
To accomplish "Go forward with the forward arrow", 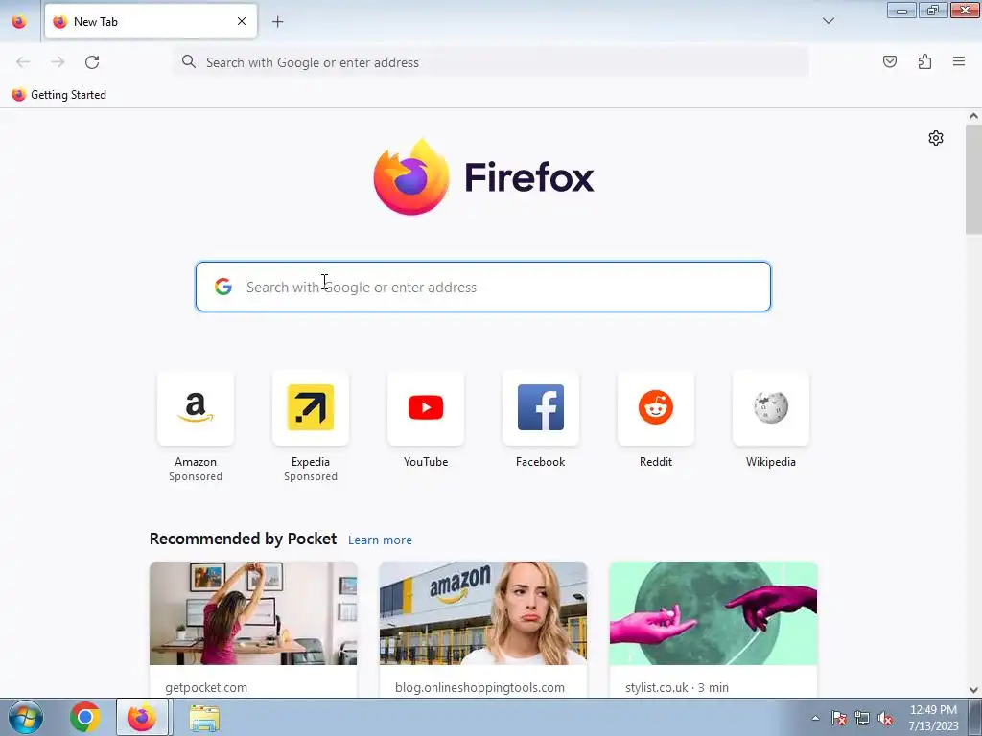I will coord(58,62).
